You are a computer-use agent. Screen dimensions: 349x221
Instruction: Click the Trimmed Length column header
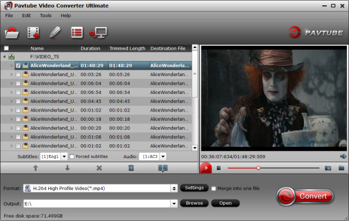(127, 48)
